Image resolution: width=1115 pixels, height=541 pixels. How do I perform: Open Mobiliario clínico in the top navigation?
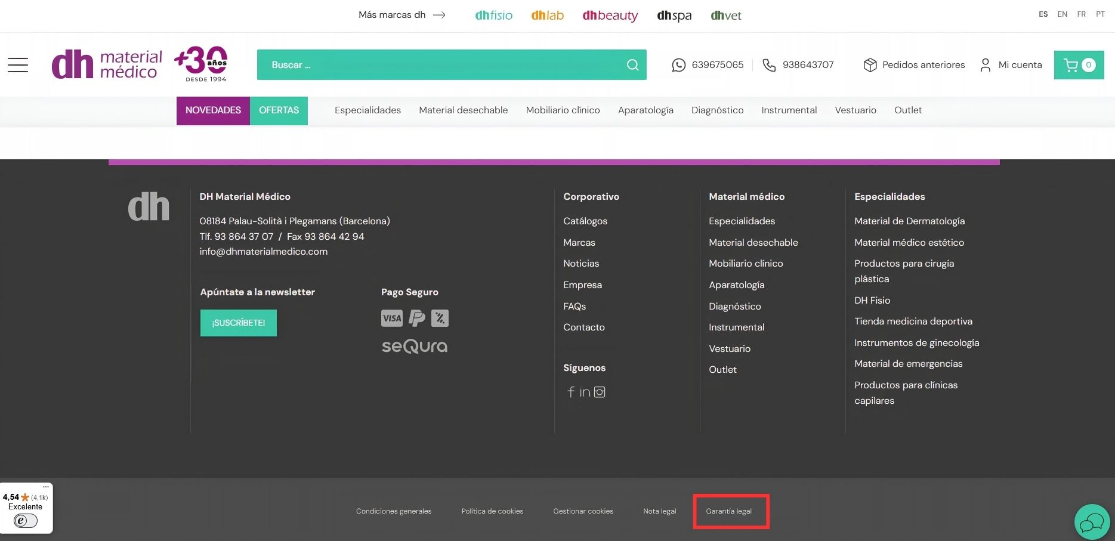[x=563, y=110]
